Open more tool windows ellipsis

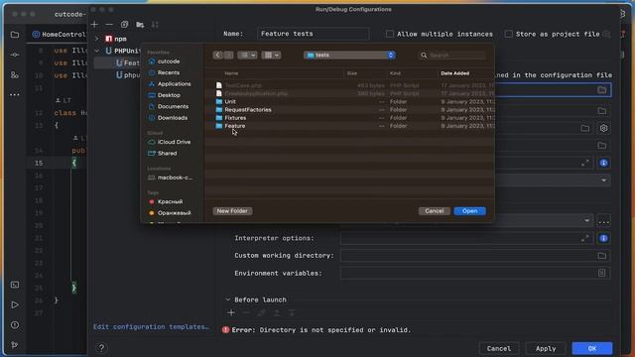coord(15,95)
